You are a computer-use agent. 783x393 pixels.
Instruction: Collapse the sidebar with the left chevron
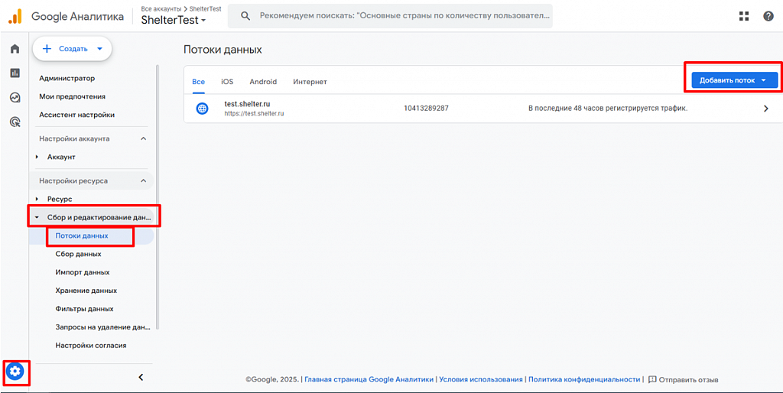point(141,377)
